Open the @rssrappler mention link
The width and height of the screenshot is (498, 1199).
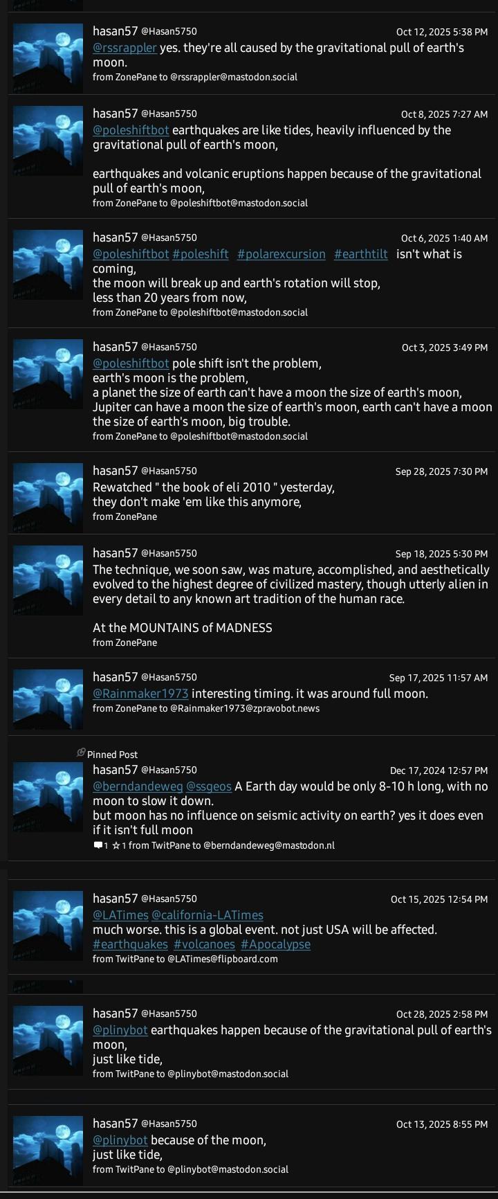tap(124, 48)
